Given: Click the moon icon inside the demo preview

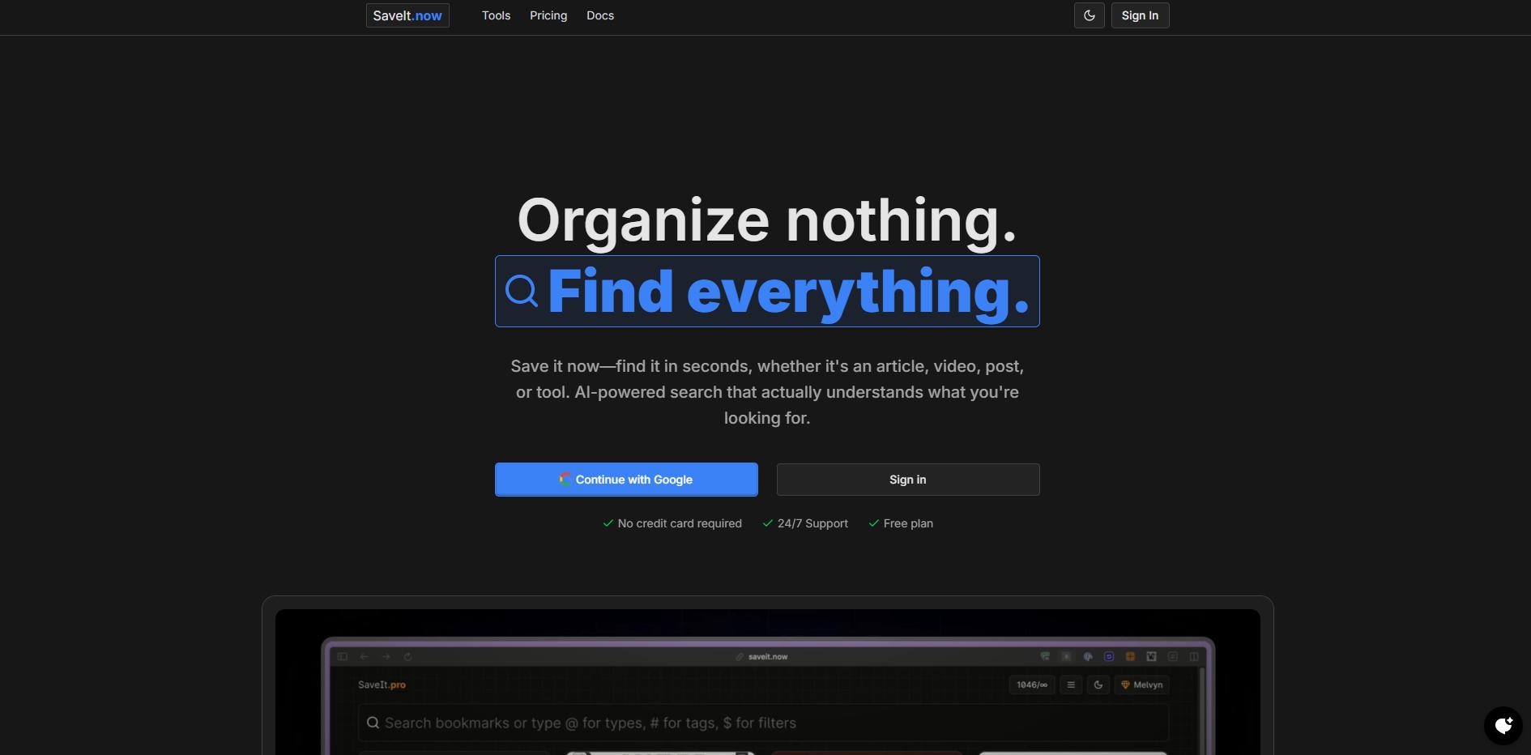Looking at the screenshot, I should coord(1098,685).
